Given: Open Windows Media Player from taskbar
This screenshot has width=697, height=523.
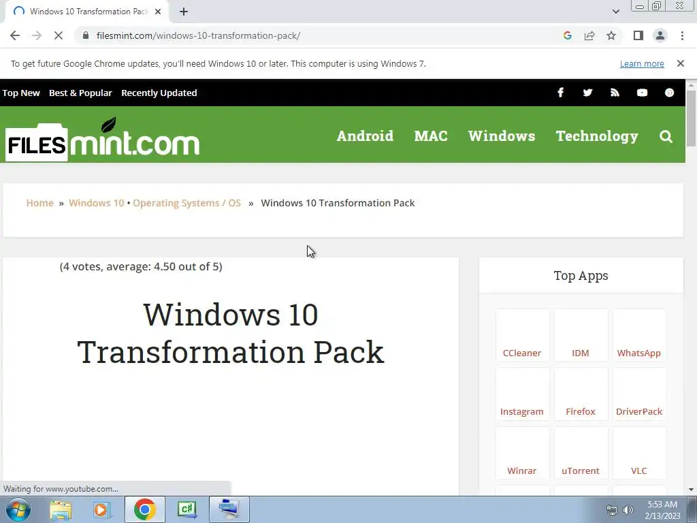Looking at the screenshot, I should (x=102, y=509).
